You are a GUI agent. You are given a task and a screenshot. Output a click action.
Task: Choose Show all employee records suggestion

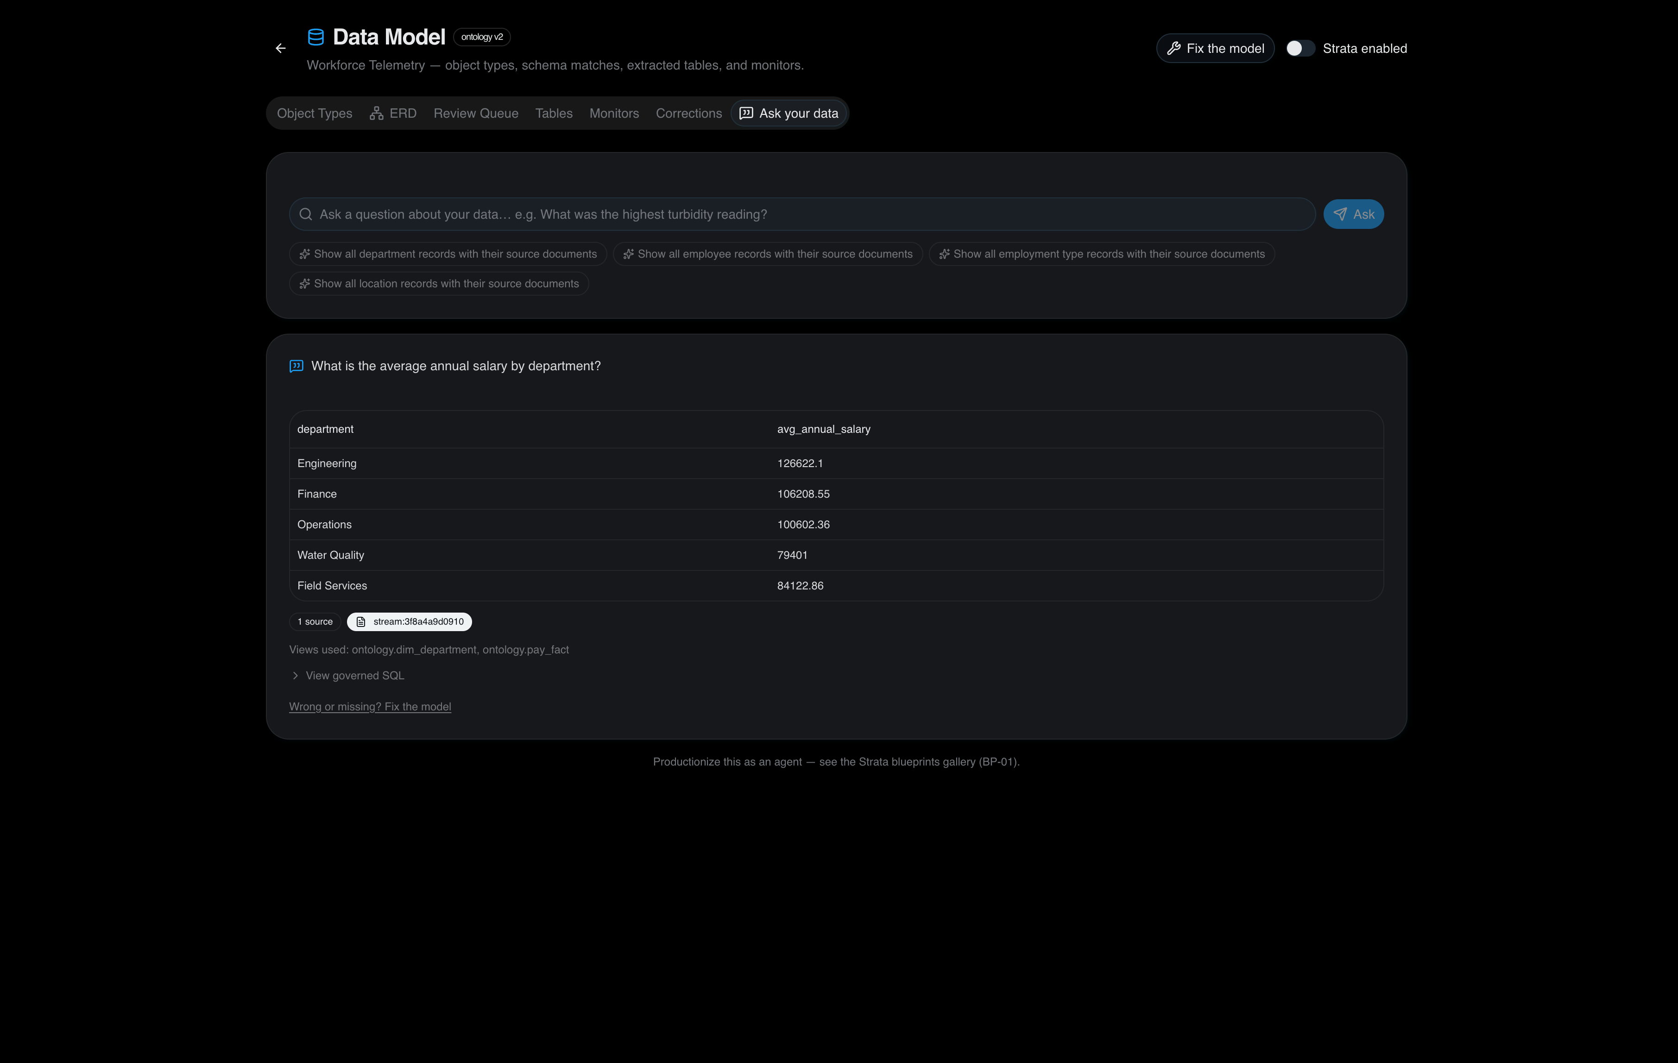point(768,254)
